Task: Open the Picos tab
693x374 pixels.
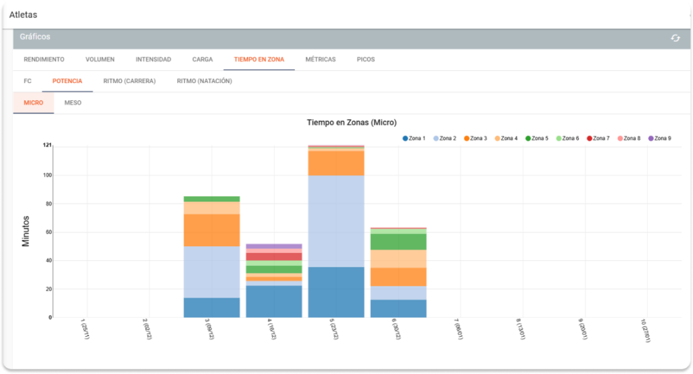Action: click(x=365, y=60)
